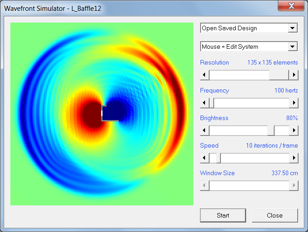The height and width of the screenshot is (232, 308).
Task: Click the Window Size slider right arrow
Action: click(294, 186)
